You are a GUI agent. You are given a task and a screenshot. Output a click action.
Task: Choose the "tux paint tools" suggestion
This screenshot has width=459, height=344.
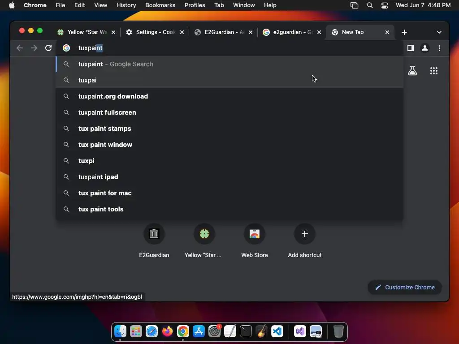pyautogui.click(x=230, y=209)
